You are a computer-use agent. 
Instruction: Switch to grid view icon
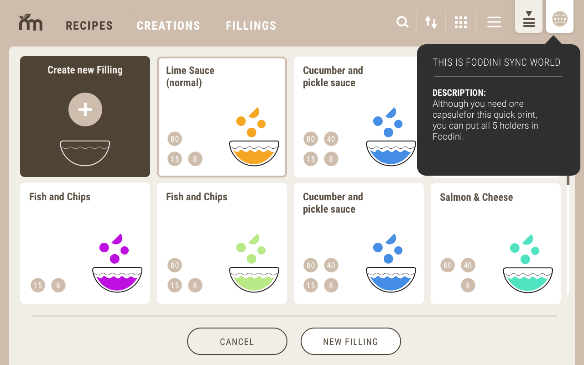pos(461,22)
